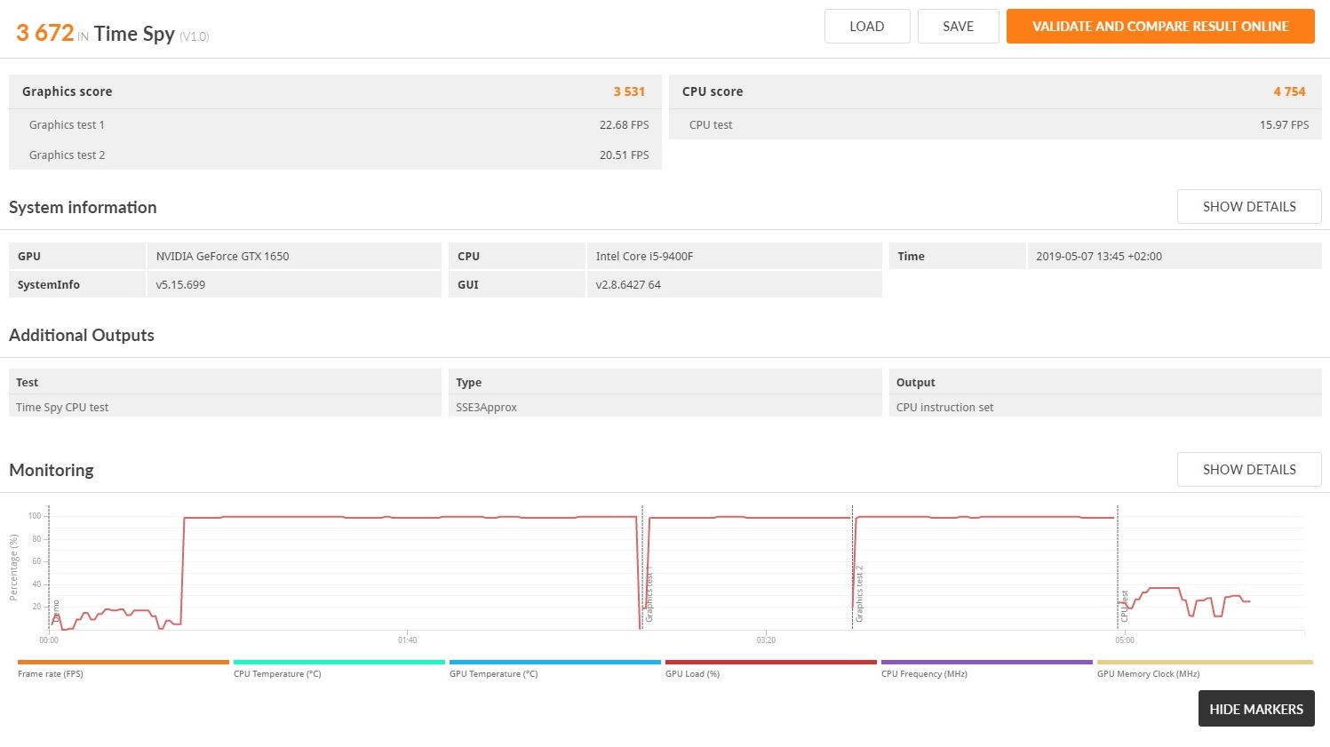Click the Percentage (%) axis label
The height and width of the screenshot is (747, 1330).
[x=13, y=568]
